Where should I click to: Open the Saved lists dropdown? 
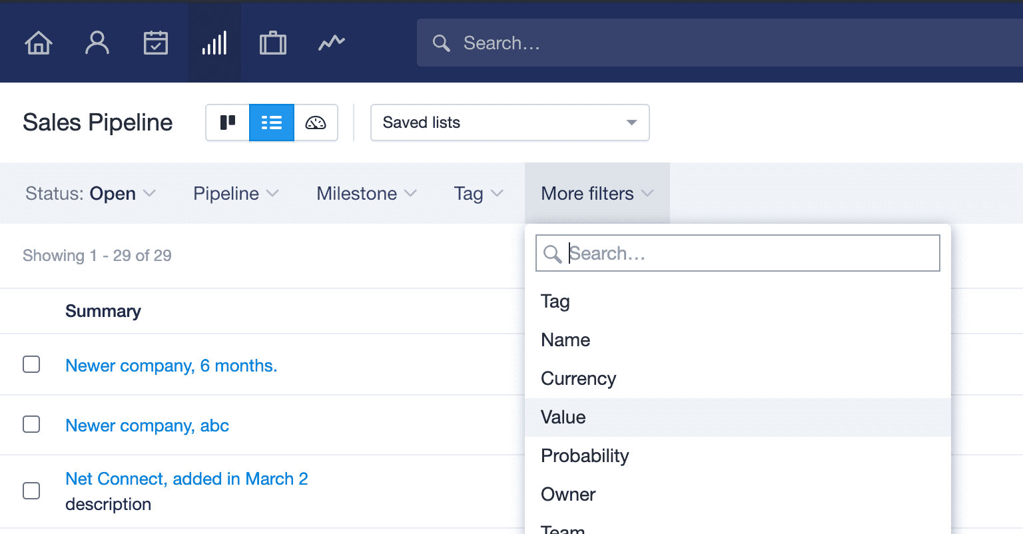tap(510, 123)
